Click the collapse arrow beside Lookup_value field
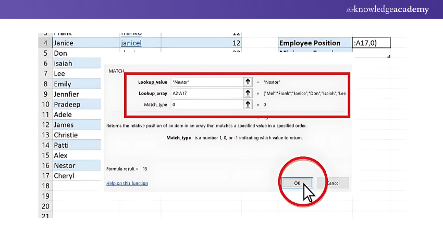The width and height of the screenshot is (443, 234). [248, 82]
